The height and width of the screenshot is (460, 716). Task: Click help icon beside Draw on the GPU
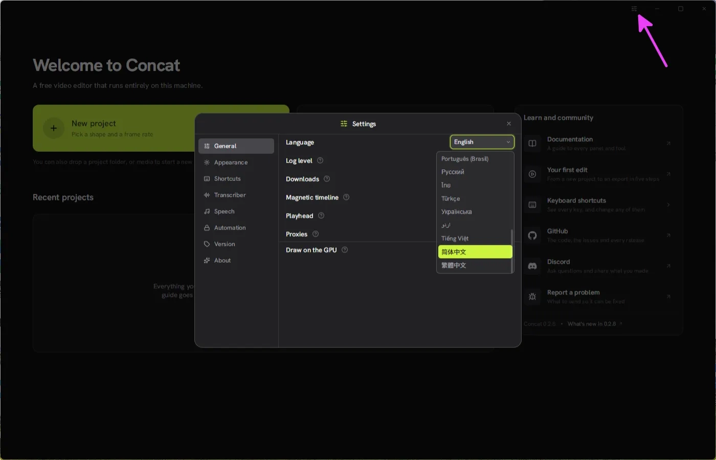point(345,250)
